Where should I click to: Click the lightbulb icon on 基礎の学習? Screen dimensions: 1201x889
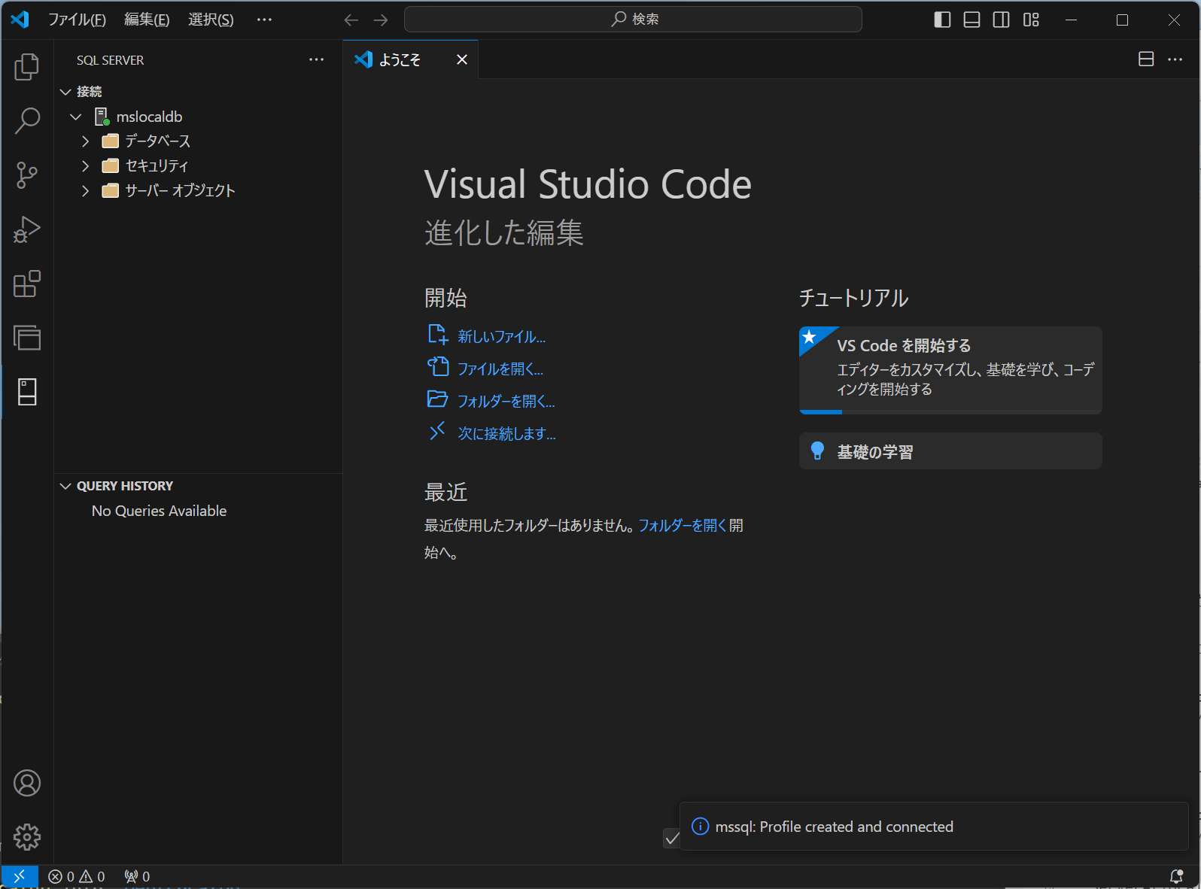(817, 451)
